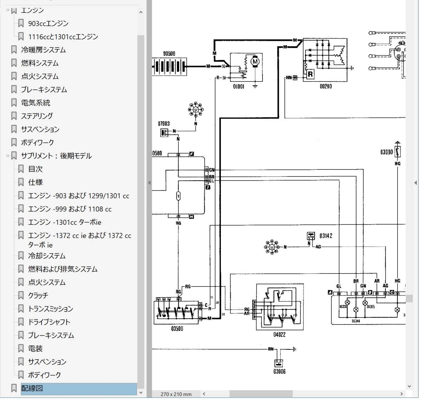Screen dimensions: 422x405
Task: Click the document vertical scroll-down arrow
Action: pyautogui.click(x=409, y=386)
